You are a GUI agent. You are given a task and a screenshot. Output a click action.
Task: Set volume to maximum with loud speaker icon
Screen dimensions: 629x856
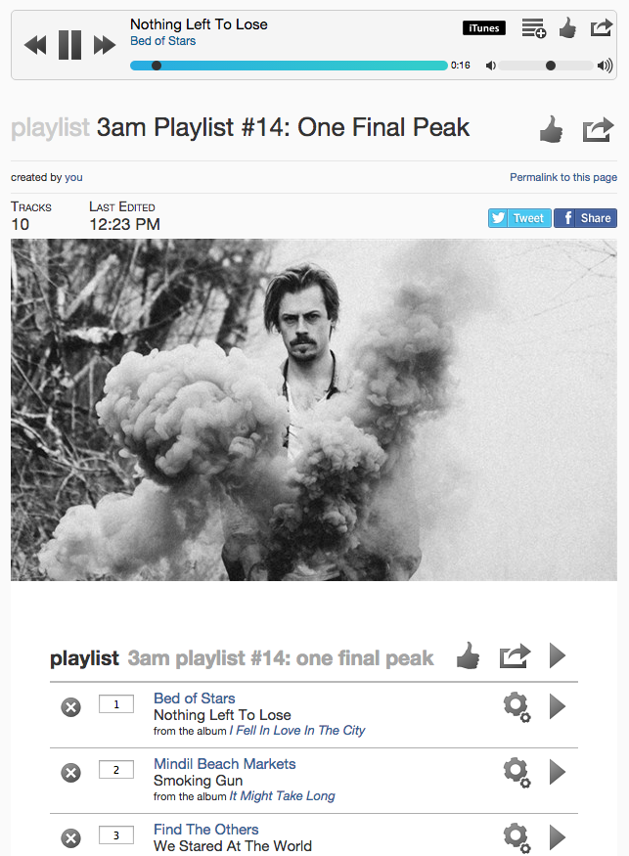(x=605, y=66)
